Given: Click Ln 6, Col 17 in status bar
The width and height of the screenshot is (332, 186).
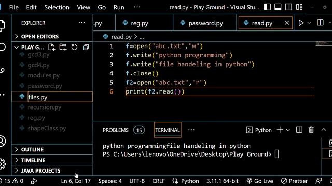Looking at the screenshot, I should click(x=76, y=181).
